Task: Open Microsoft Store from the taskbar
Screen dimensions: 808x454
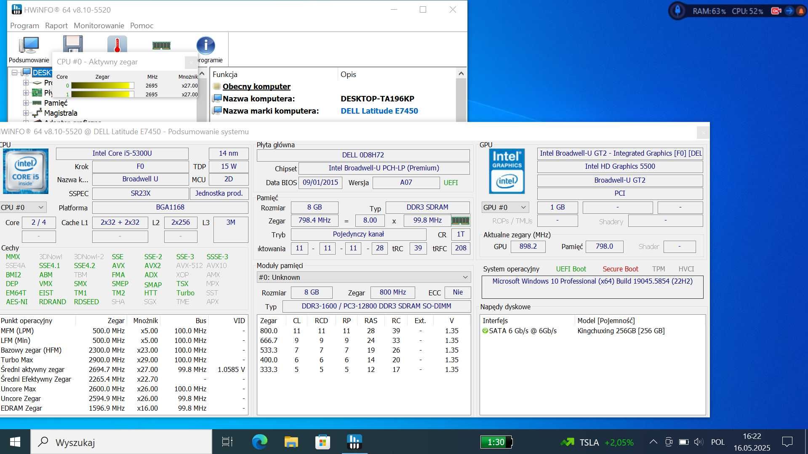Action: (x=323, y=442)
